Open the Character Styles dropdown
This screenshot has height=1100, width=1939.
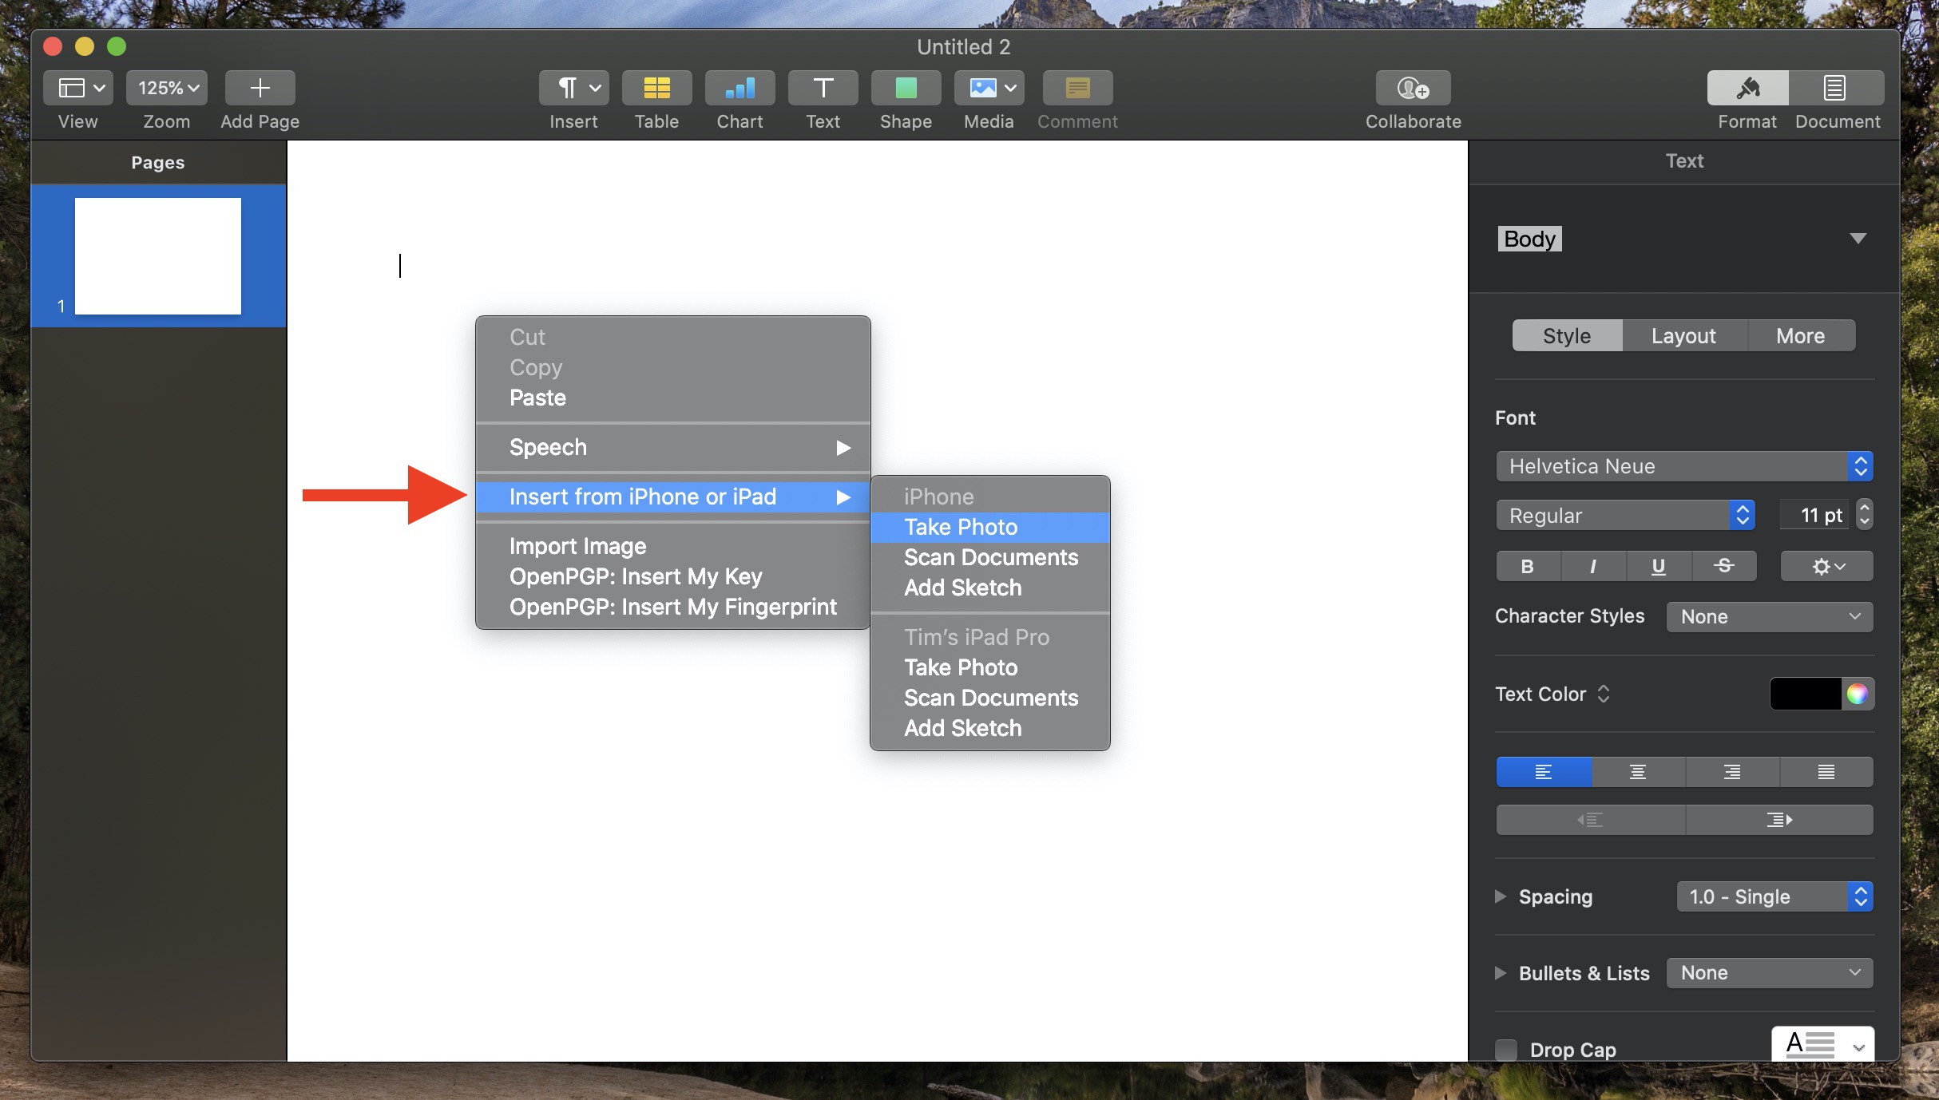[1769, 616]
